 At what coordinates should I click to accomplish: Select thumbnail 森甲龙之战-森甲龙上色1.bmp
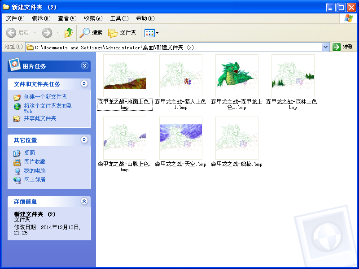(237, 76)
